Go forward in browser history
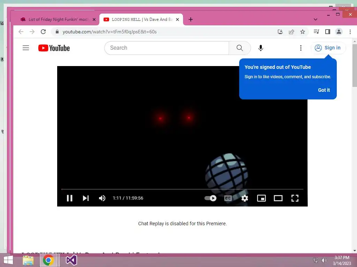Screen dimensions: 357x267 [x=32, y=32]
